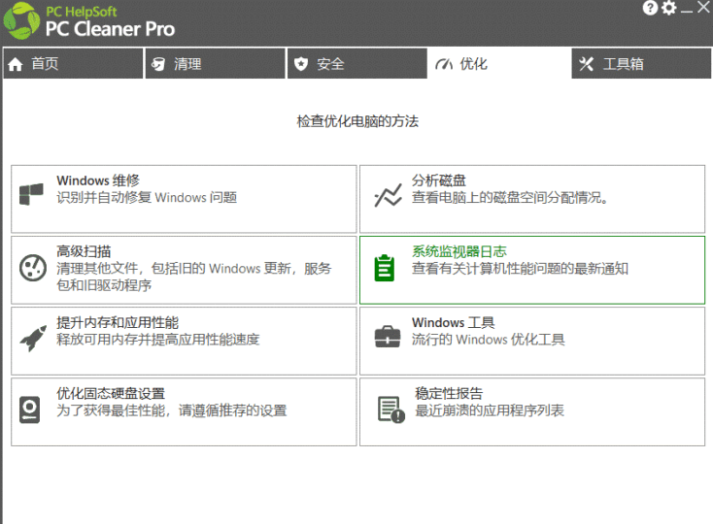The height and width of the screenshot is (524, 713).
Task: Click the shield icon on 安全 tab
Action: click(x=300, y=64)
